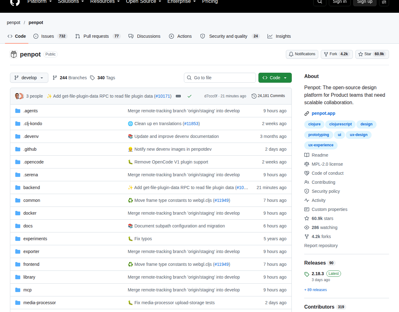This screenshot has width=399, height=312.
Task: Open the #11853 link in .clj-kondo row
Action: (191, 124)
